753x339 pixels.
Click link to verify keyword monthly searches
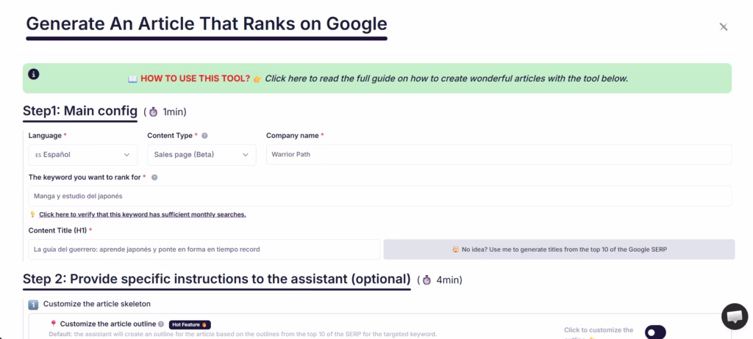click(143, 214)
